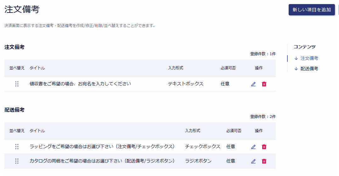Grab drag handle of カタログ row
This screenshot has width=339, height=176.
(17, 161)
